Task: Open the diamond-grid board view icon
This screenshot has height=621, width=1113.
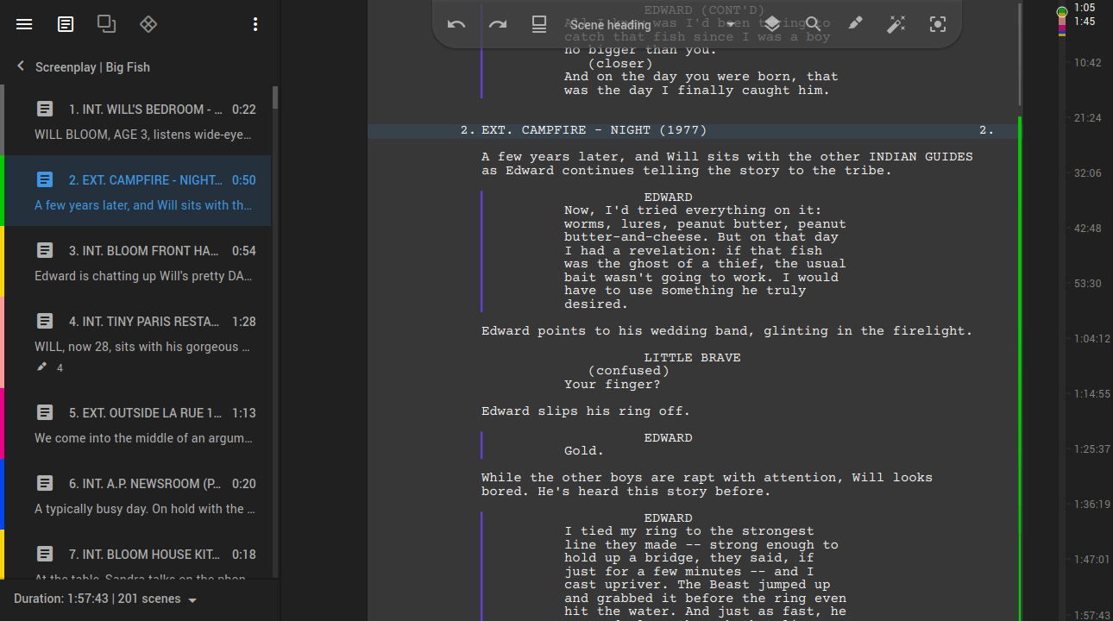Action: (x=148, y=24)
